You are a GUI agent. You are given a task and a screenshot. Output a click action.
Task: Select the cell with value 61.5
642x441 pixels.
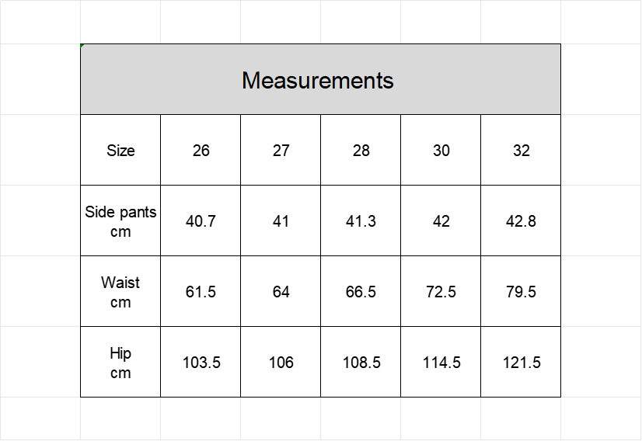(x=201, y=292)
